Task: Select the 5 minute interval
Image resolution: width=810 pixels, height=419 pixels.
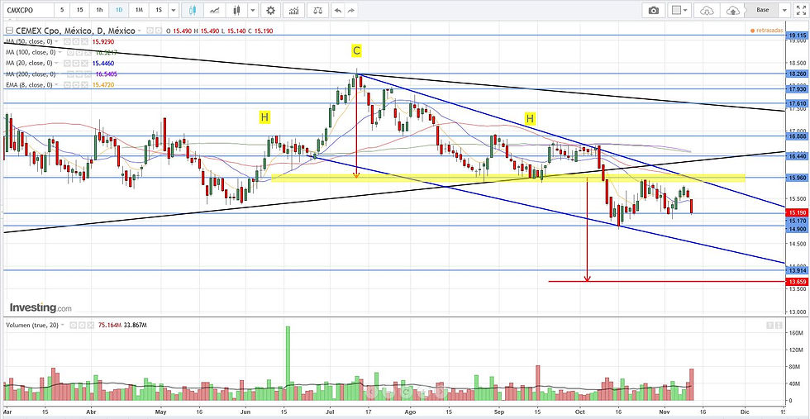Action: point(63,10)
